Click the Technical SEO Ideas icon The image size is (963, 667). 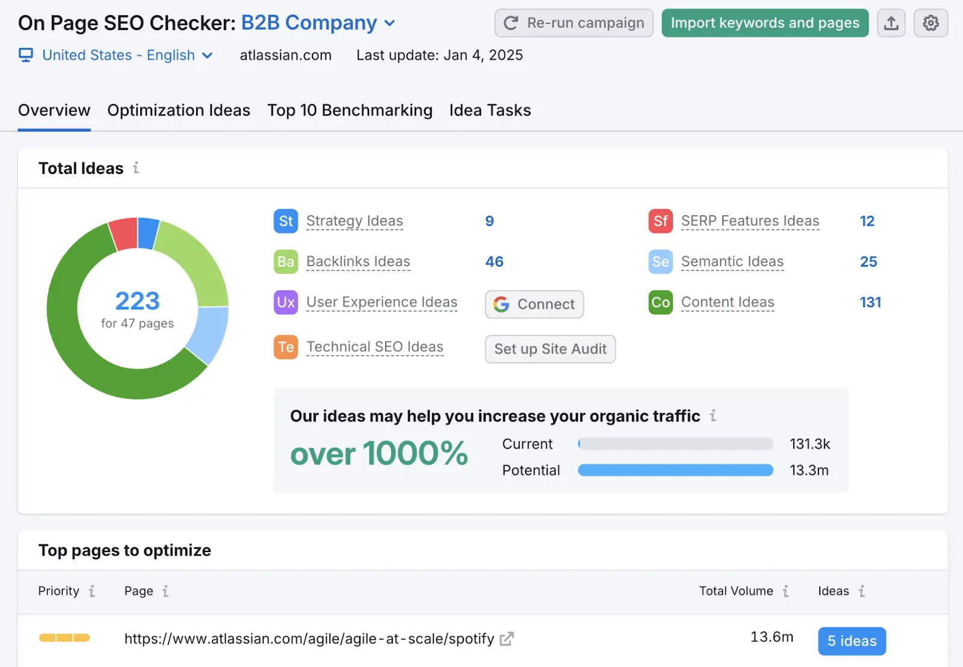point(285,347)
